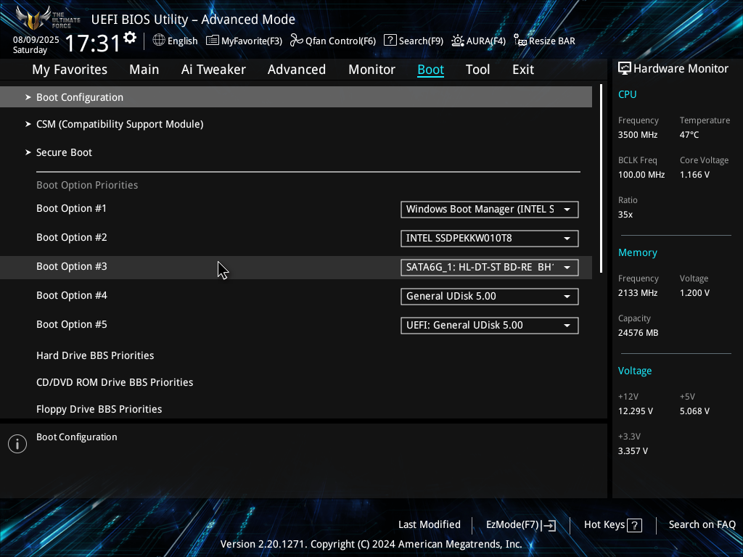Open the Exit tab
This screenshot has width=743, height=557.
click(523, 70)
